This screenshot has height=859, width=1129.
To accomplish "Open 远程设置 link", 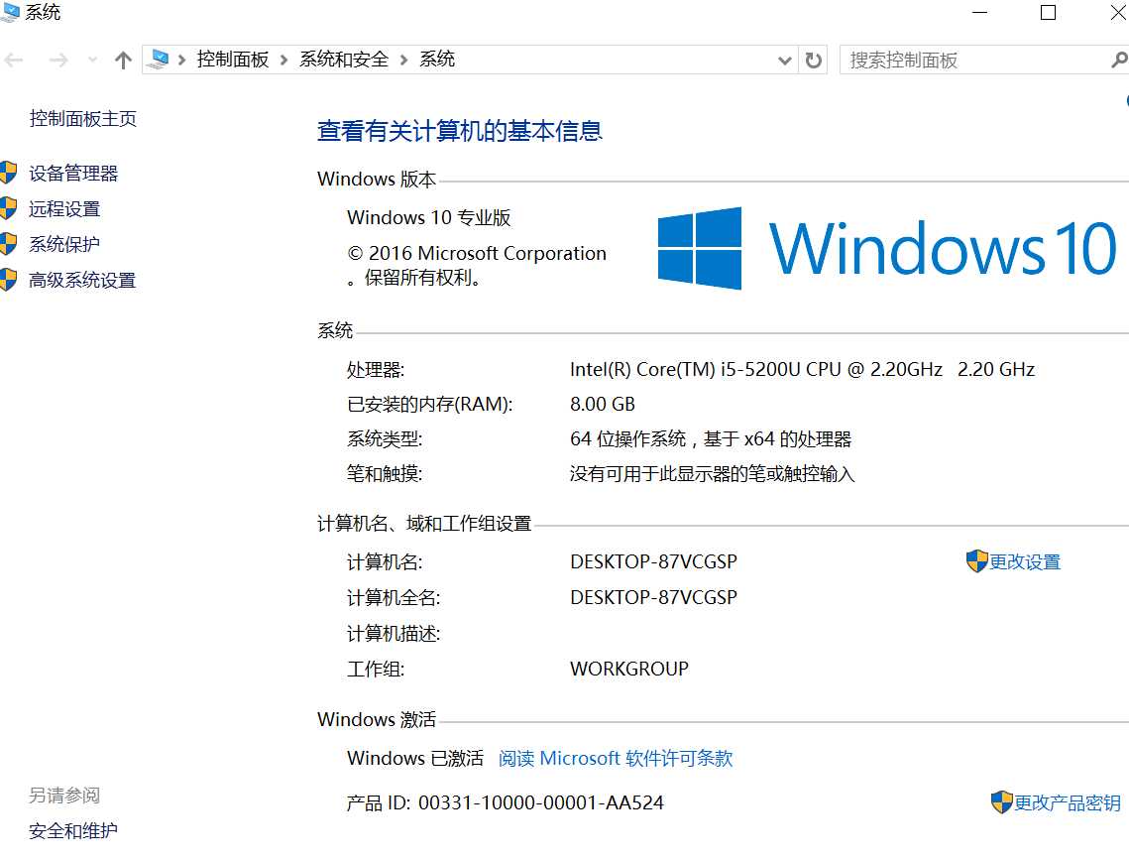I will (64, 209).
